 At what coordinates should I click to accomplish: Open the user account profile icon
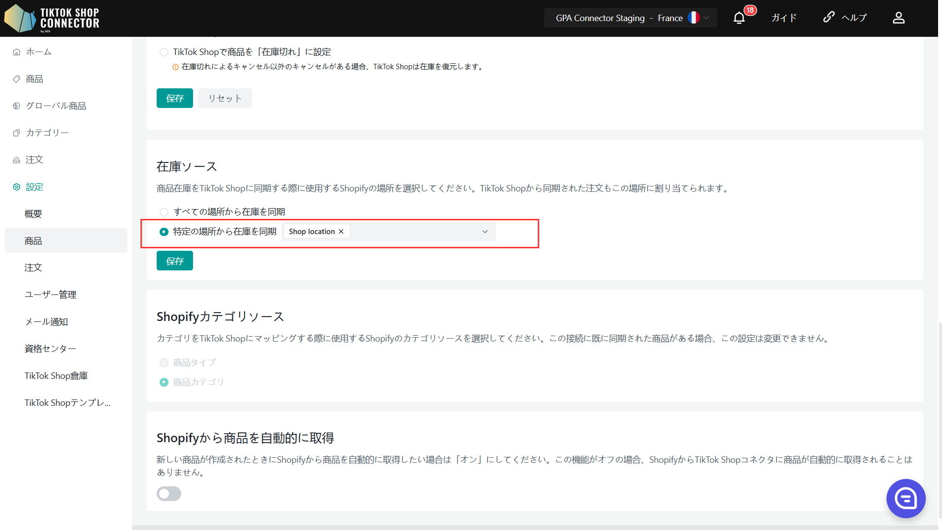898,18
